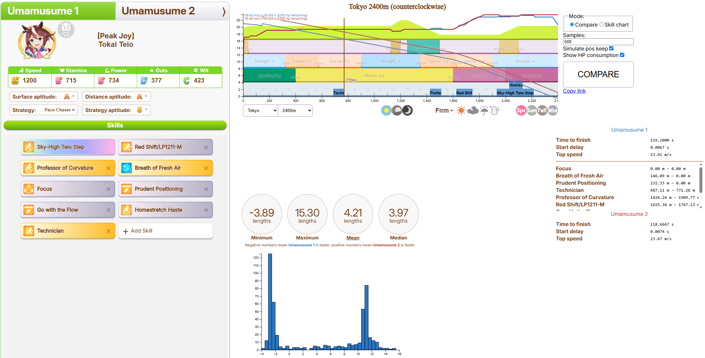
Task: Click Umamusume 2 results heading
Action: (x=629, y=214)
